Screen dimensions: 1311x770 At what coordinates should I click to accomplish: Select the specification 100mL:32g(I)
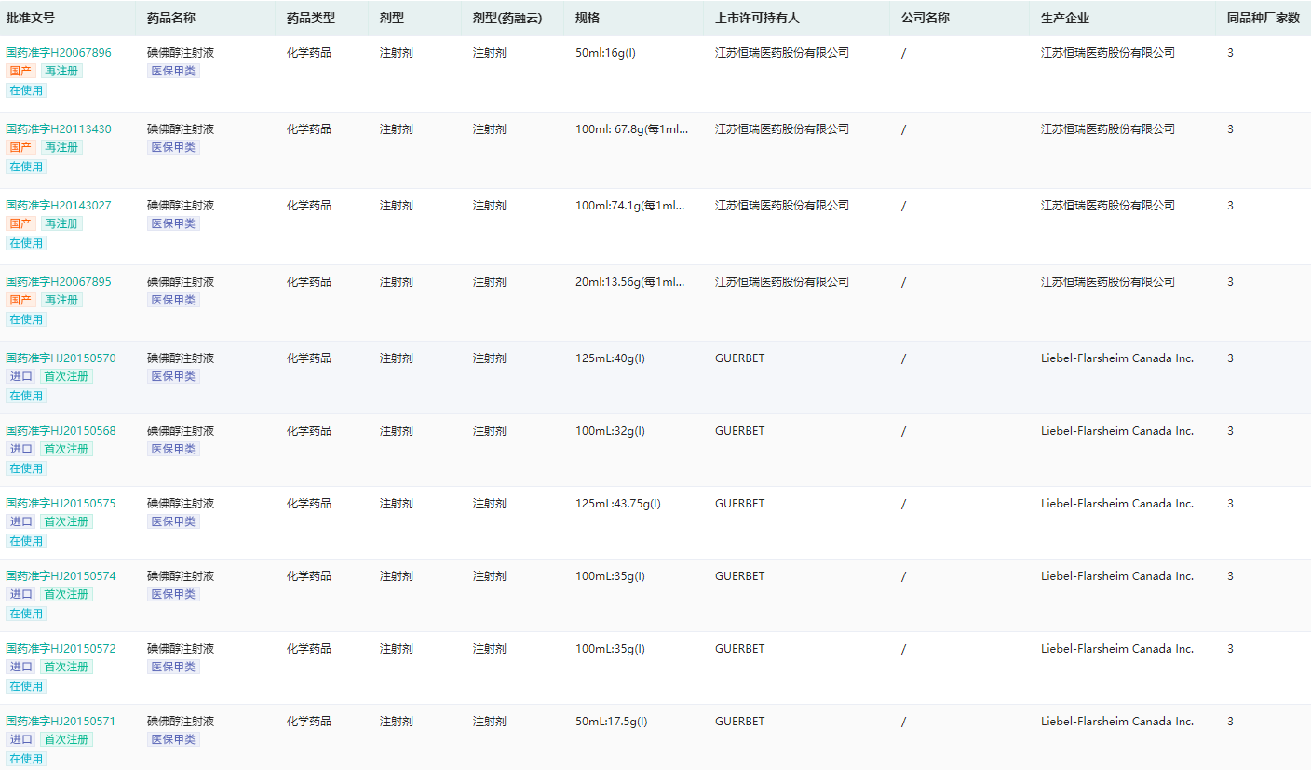pyautogui.click(x=610, y=431)
